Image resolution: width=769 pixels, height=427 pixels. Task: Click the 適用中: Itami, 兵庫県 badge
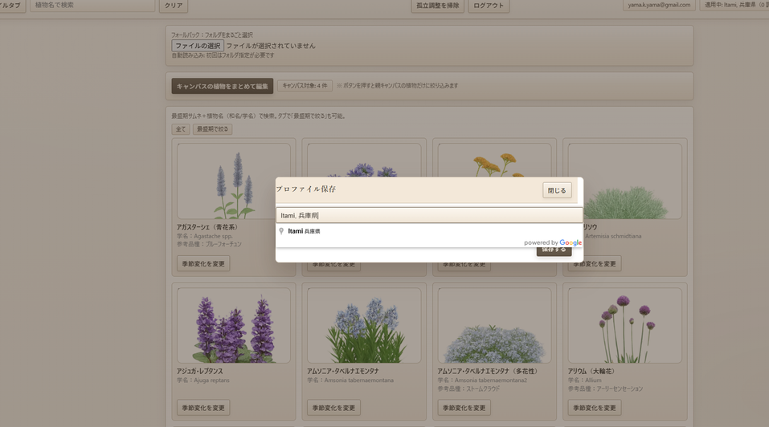point(734,5)
